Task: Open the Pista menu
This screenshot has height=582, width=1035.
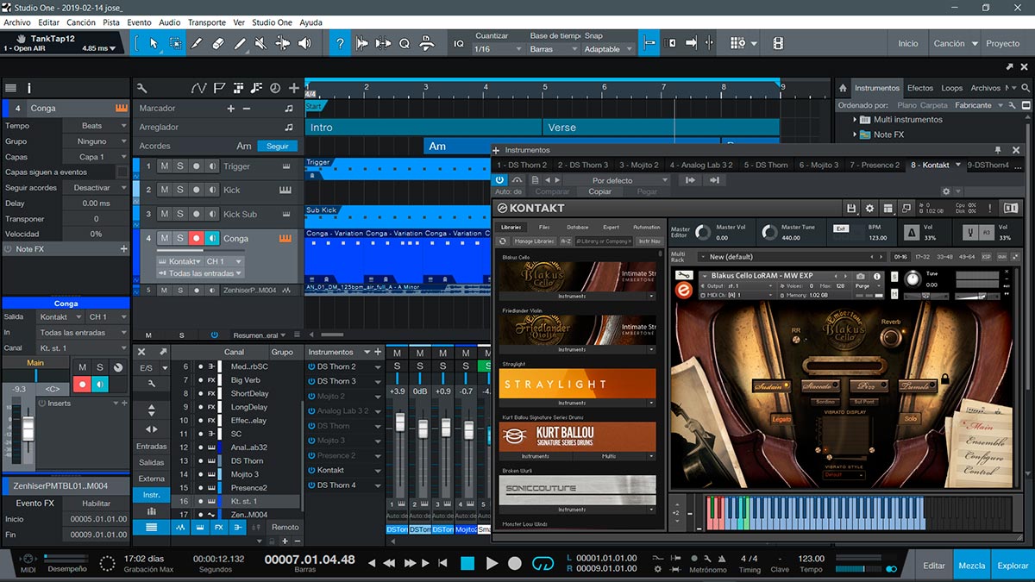Action: pyautogui.click(x=111, y=22)
